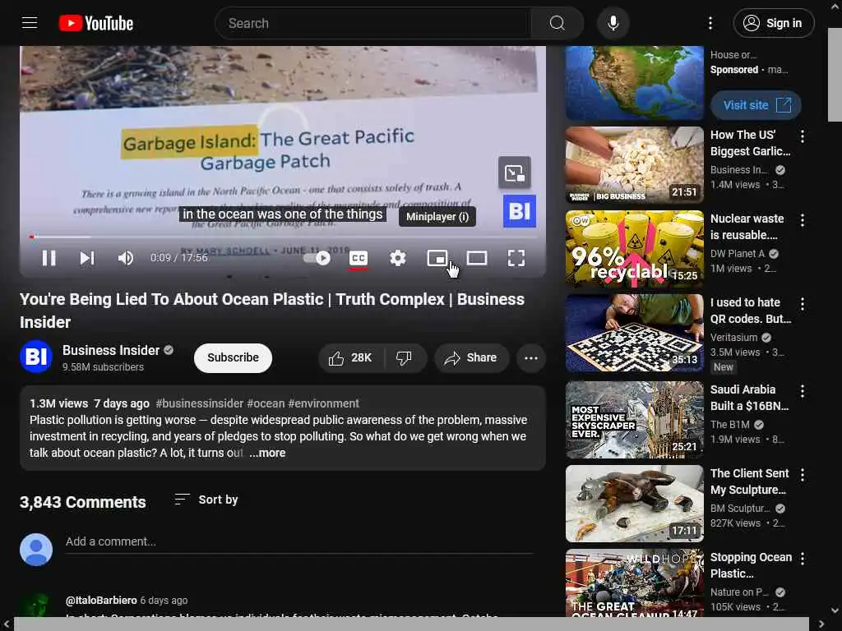Like the video with 28K likes
This screenshot has width=842, height=631.
pos(350,358)
